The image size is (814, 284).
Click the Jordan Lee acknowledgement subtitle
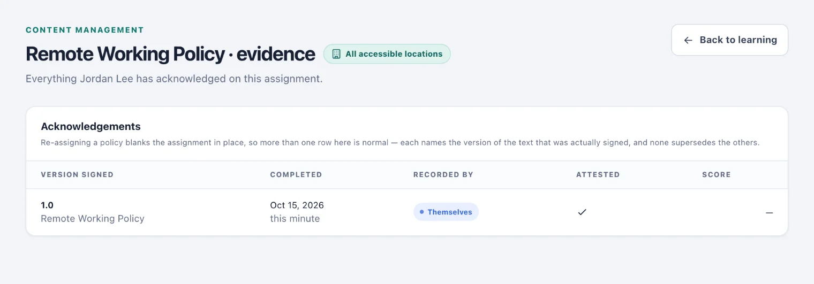click(x=174, y=79)
